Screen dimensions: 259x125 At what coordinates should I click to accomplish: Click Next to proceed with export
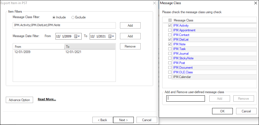(123, 120)
